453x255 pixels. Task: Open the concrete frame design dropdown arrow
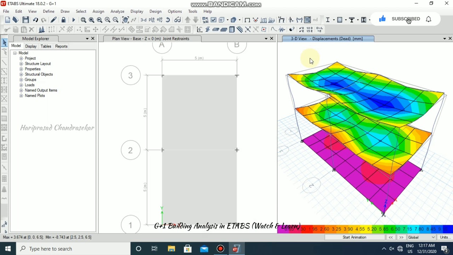click(x=345, y=20)
